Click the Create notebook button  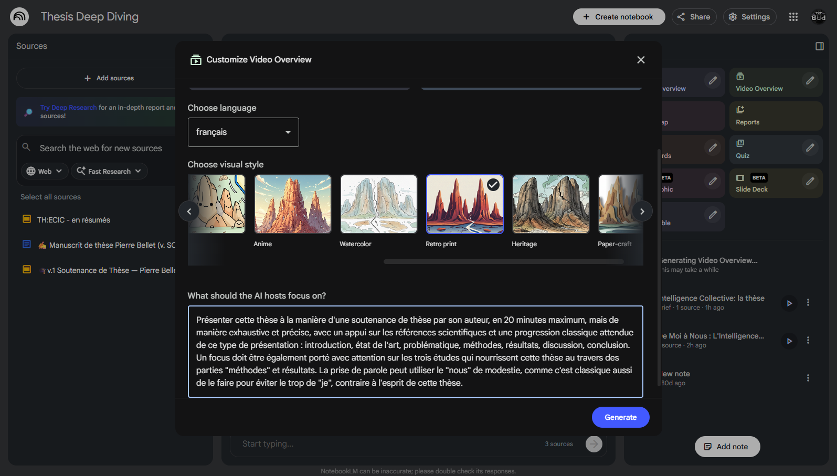point(618,17)
